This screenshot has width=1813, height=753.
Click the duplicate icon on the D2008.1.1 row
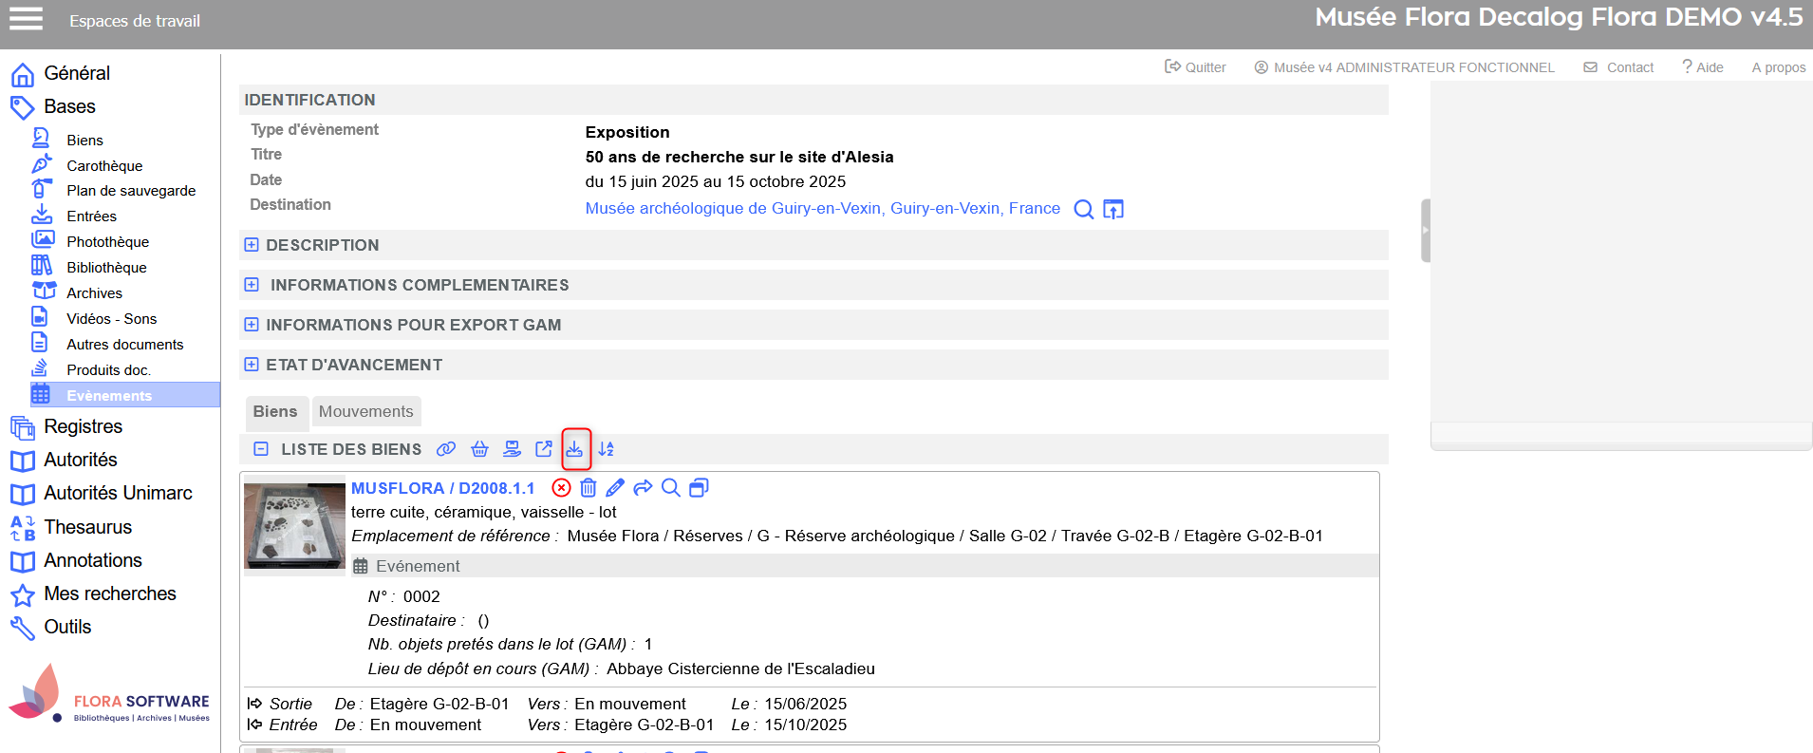(x=699, y=488)
